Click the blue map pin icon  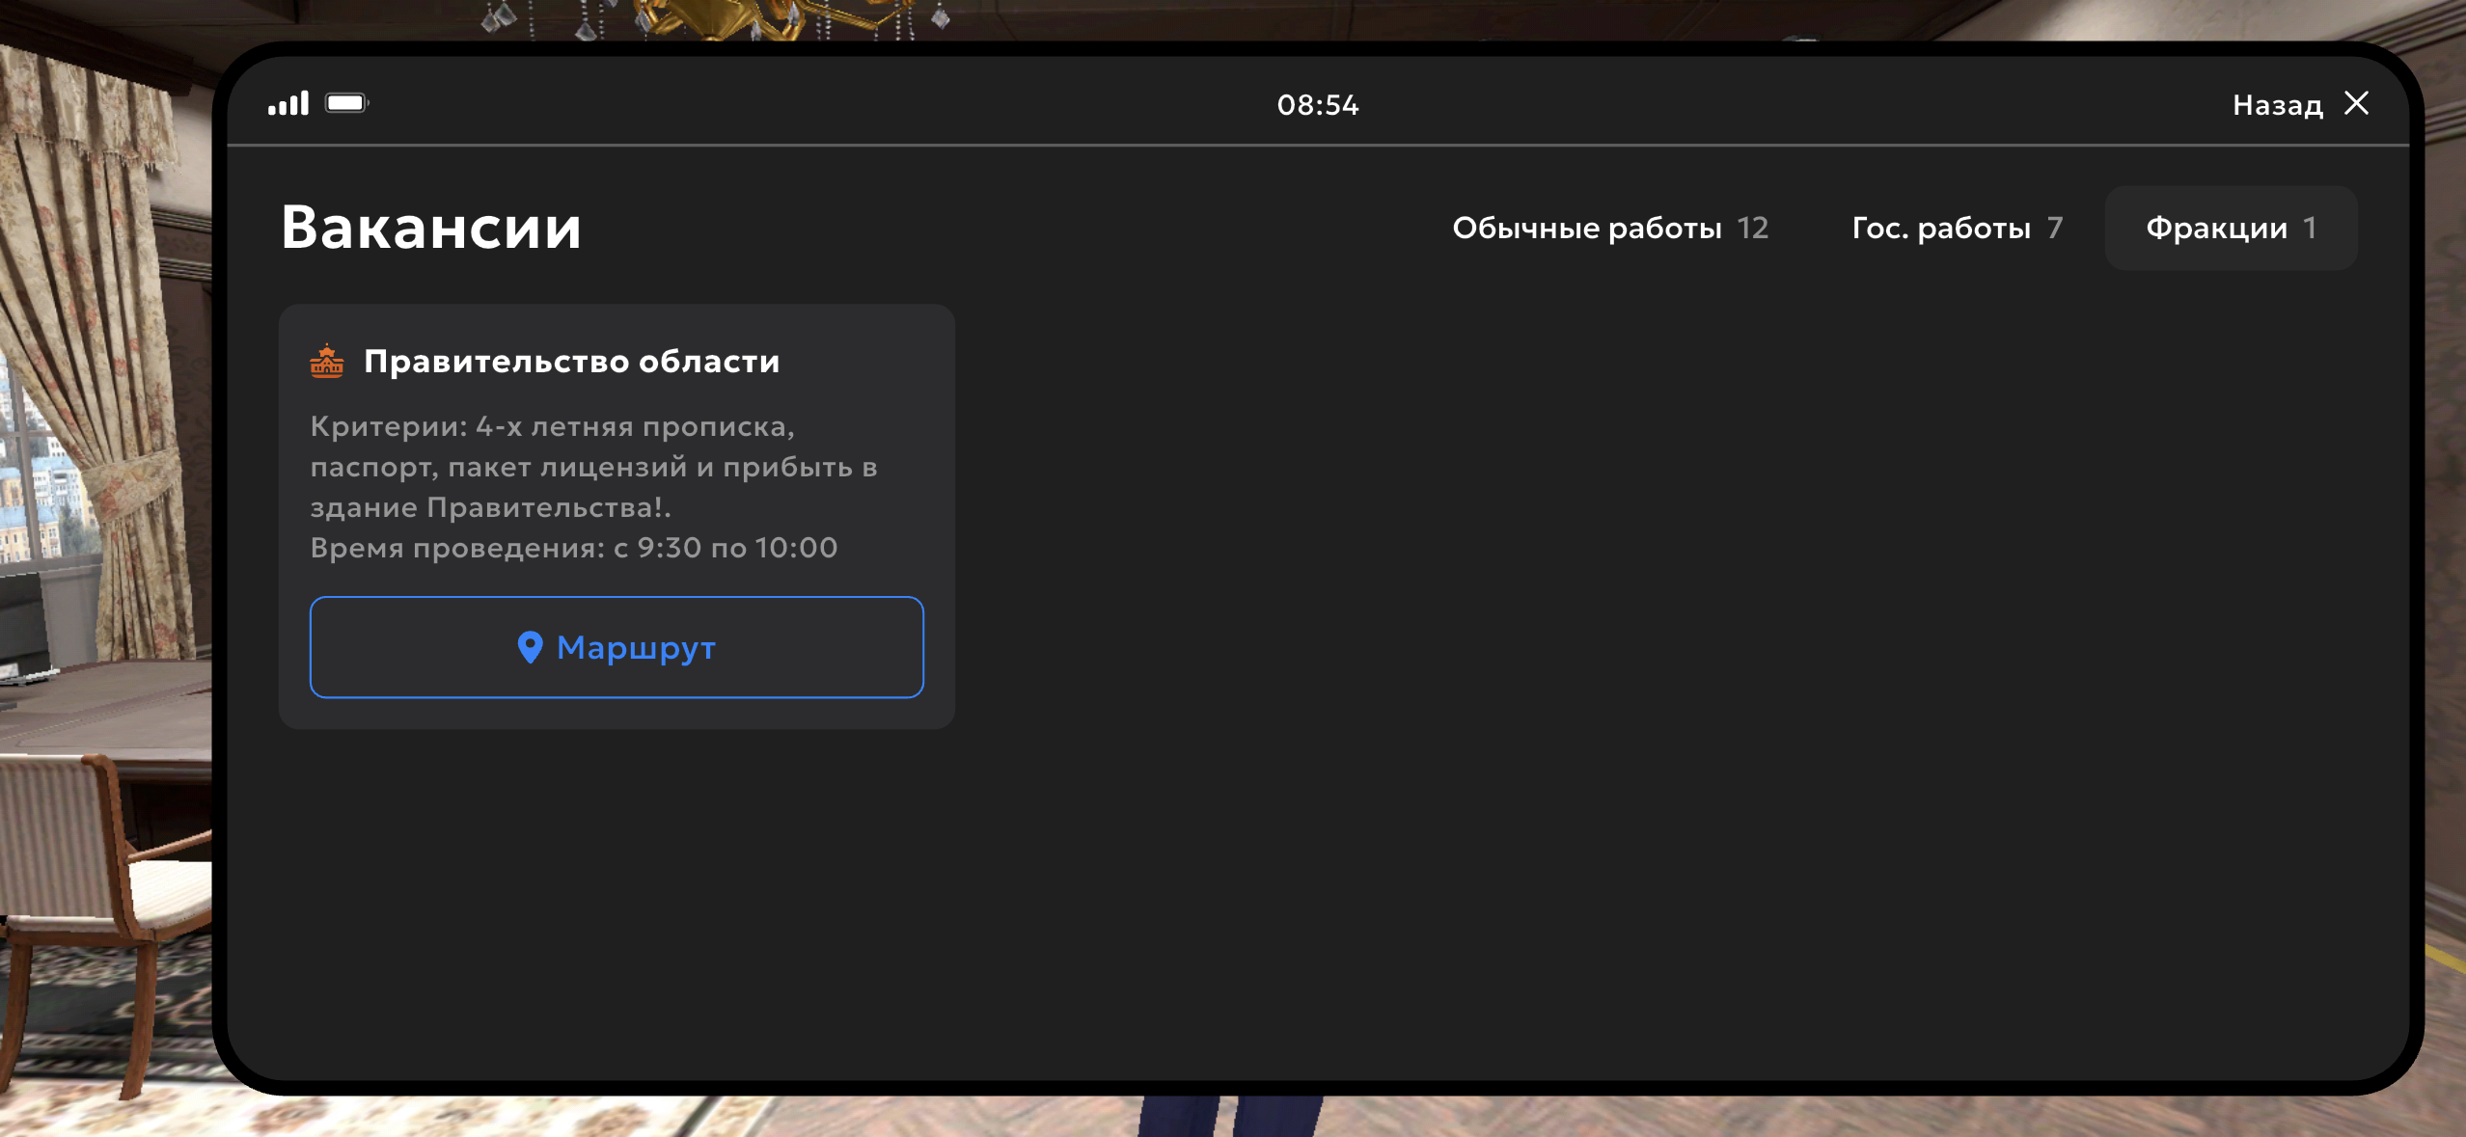pos(530,647)
